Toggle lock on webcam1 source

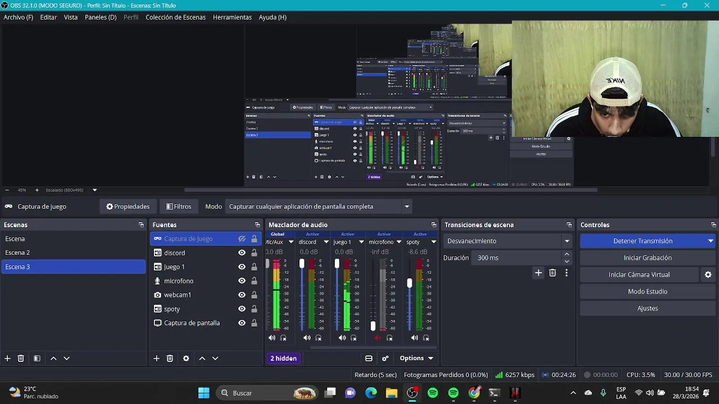pyautogui.click(x=254, y=295)
